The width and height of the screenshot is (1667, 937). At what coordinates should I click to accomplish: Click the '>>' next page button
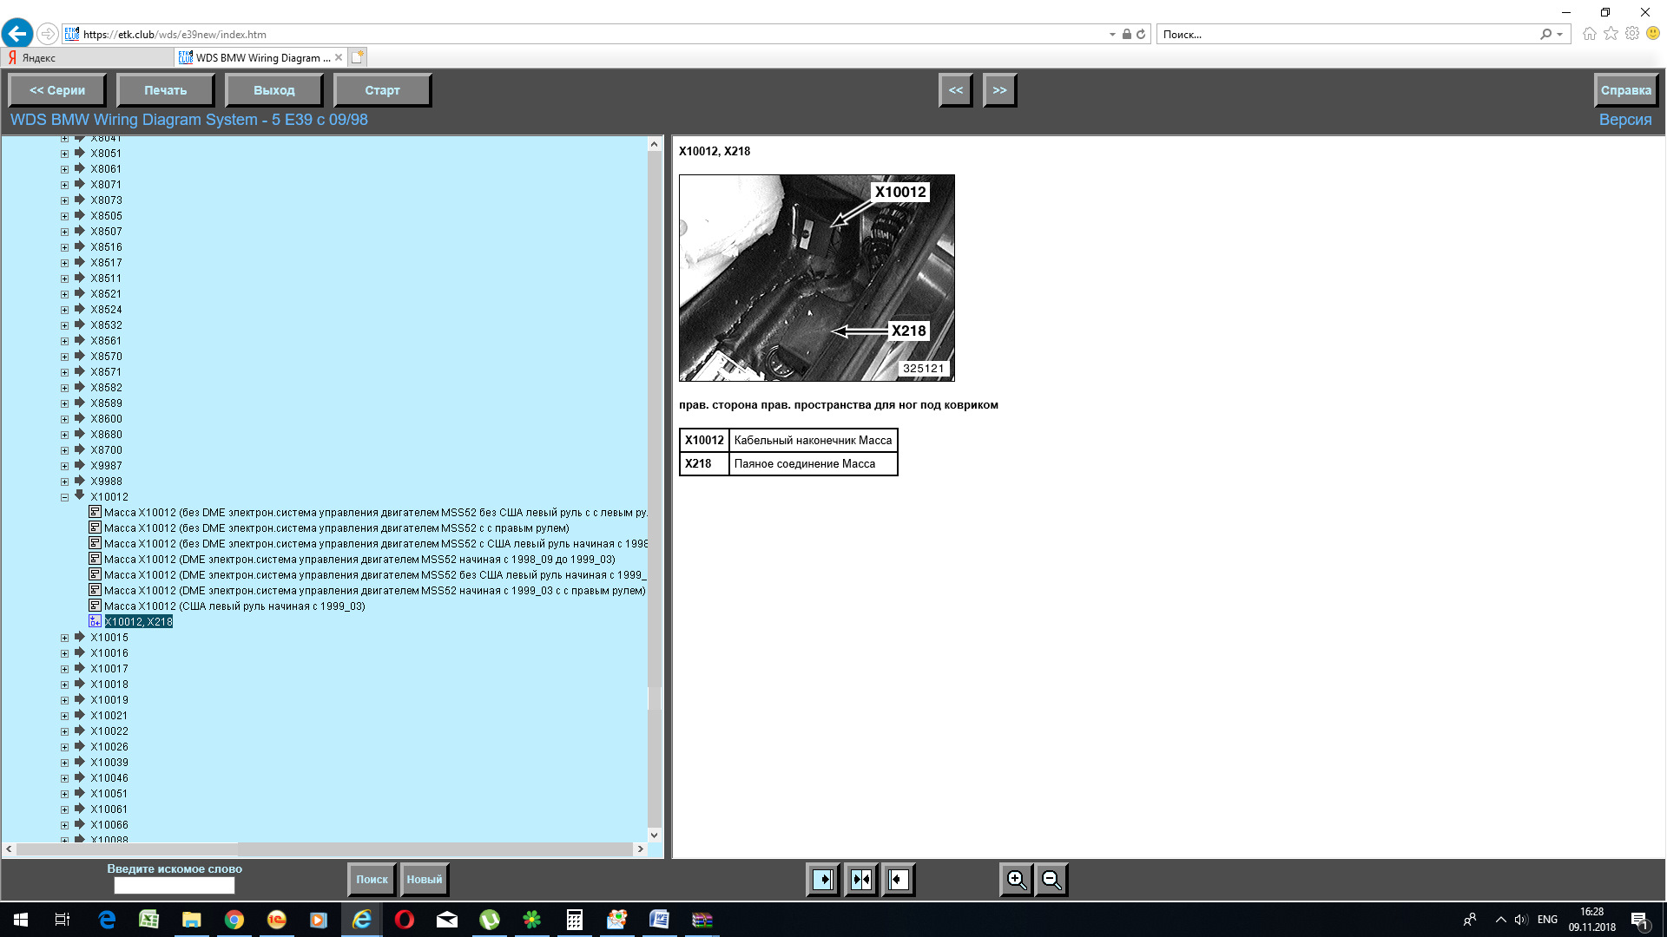click(999, 90)
